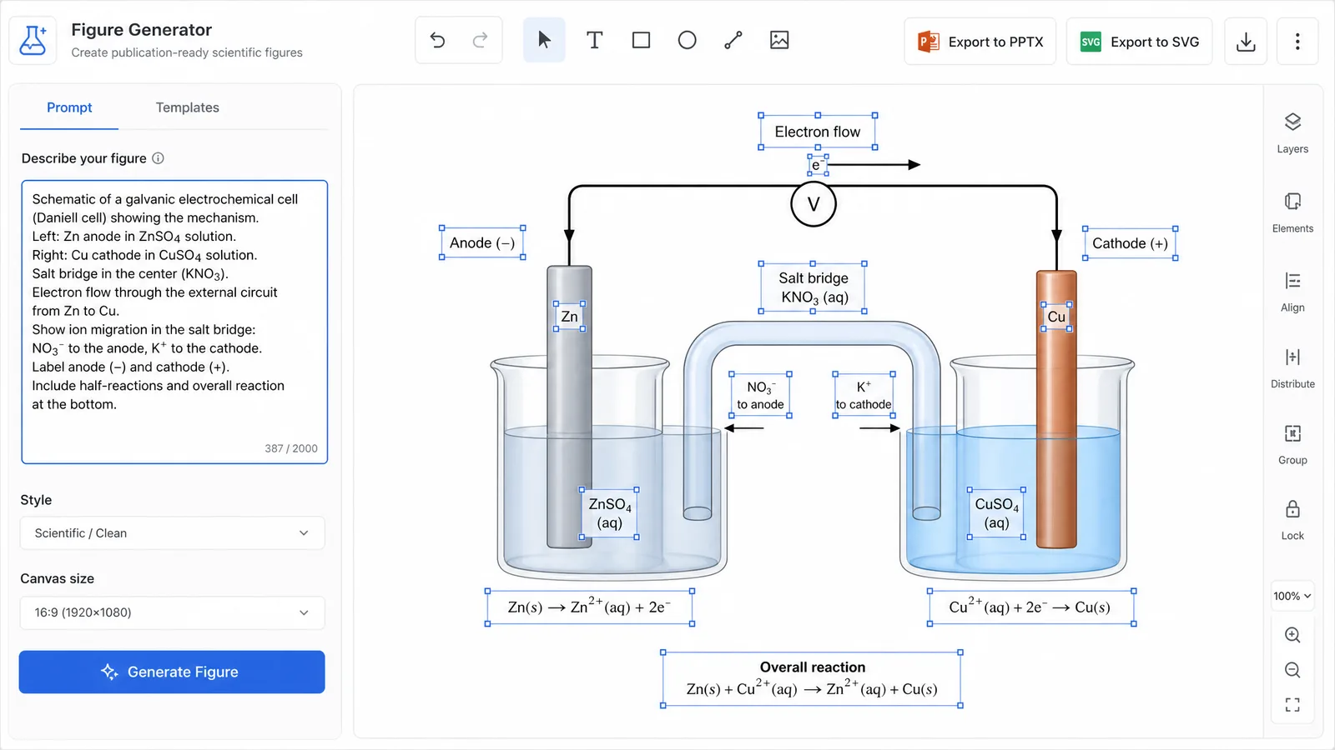Select the zinc oxidation half-reaction text box
Screen dimensions: 1335x750
coord(590,607)
